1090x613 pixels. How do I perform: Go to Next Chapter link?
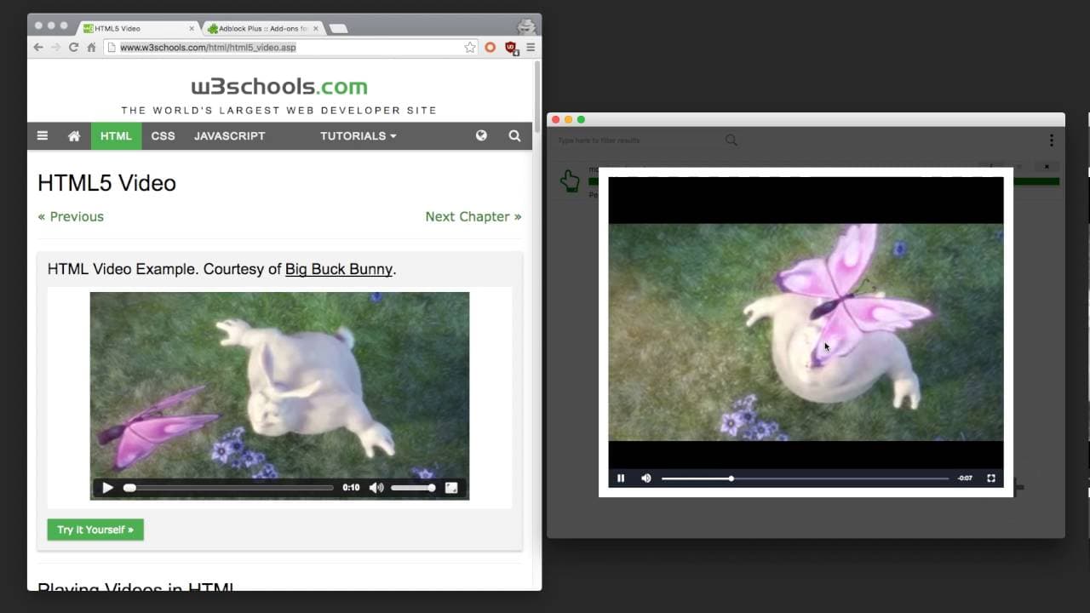pos(473,216)
